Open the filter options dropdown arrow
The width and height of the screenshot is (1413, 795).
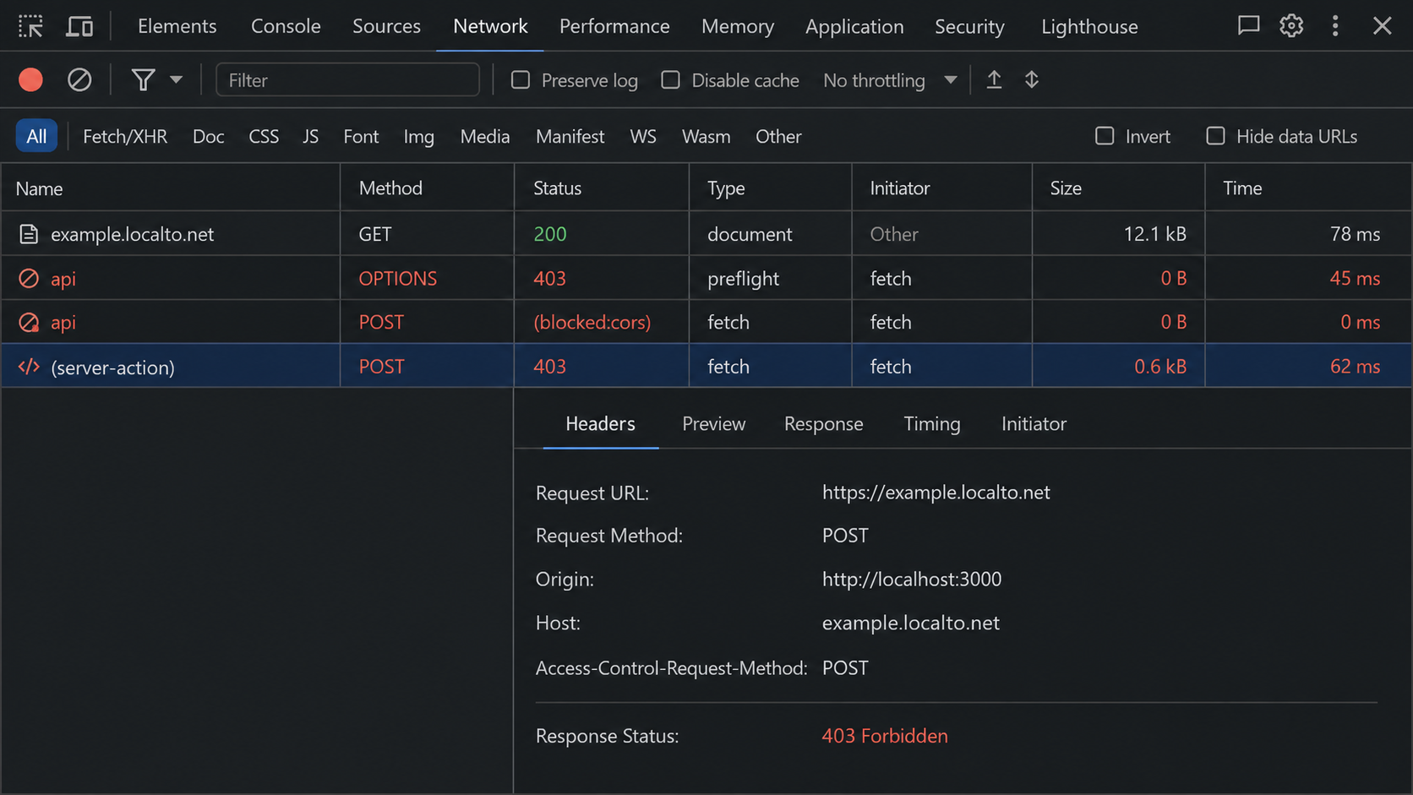click(176, 80)
